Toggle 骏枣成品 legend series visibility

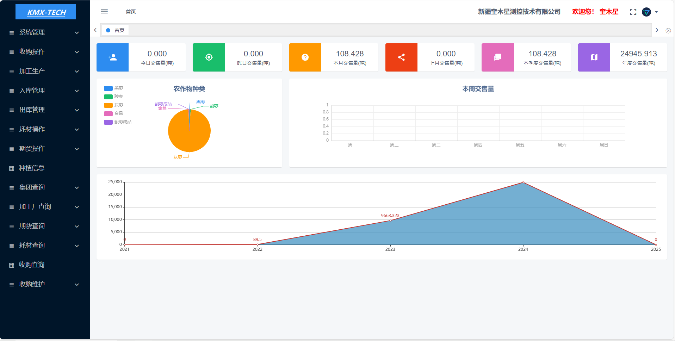point(117,122)
